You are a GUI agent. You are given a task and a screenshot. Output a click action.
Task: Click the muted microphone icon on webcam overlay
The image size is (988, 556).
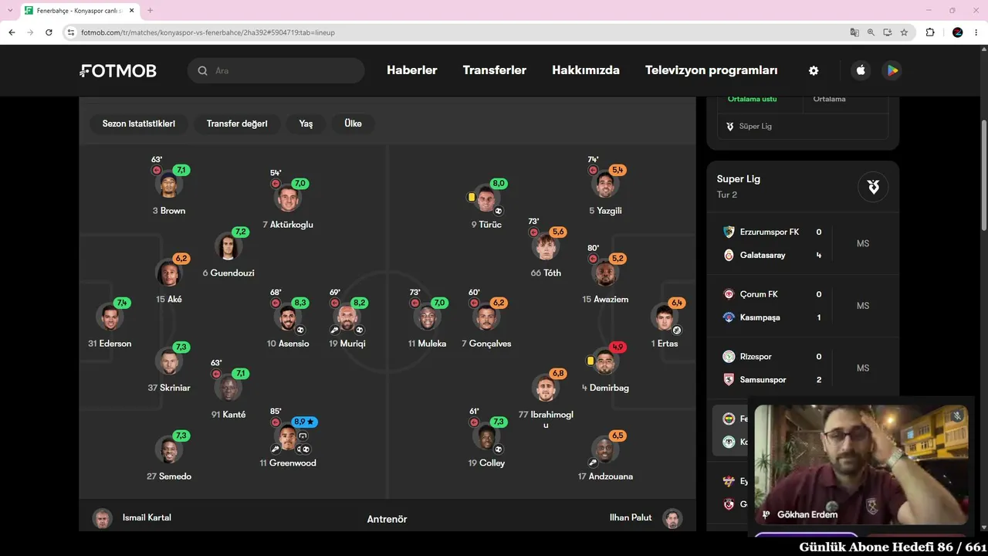(x=957, y=415)
